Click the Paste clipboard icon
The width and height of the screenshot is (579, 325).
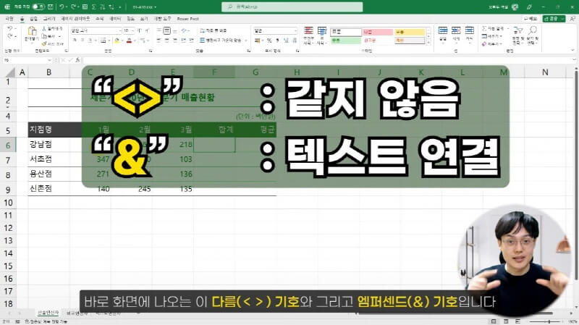pyautogui.click(x=32, y=31)
